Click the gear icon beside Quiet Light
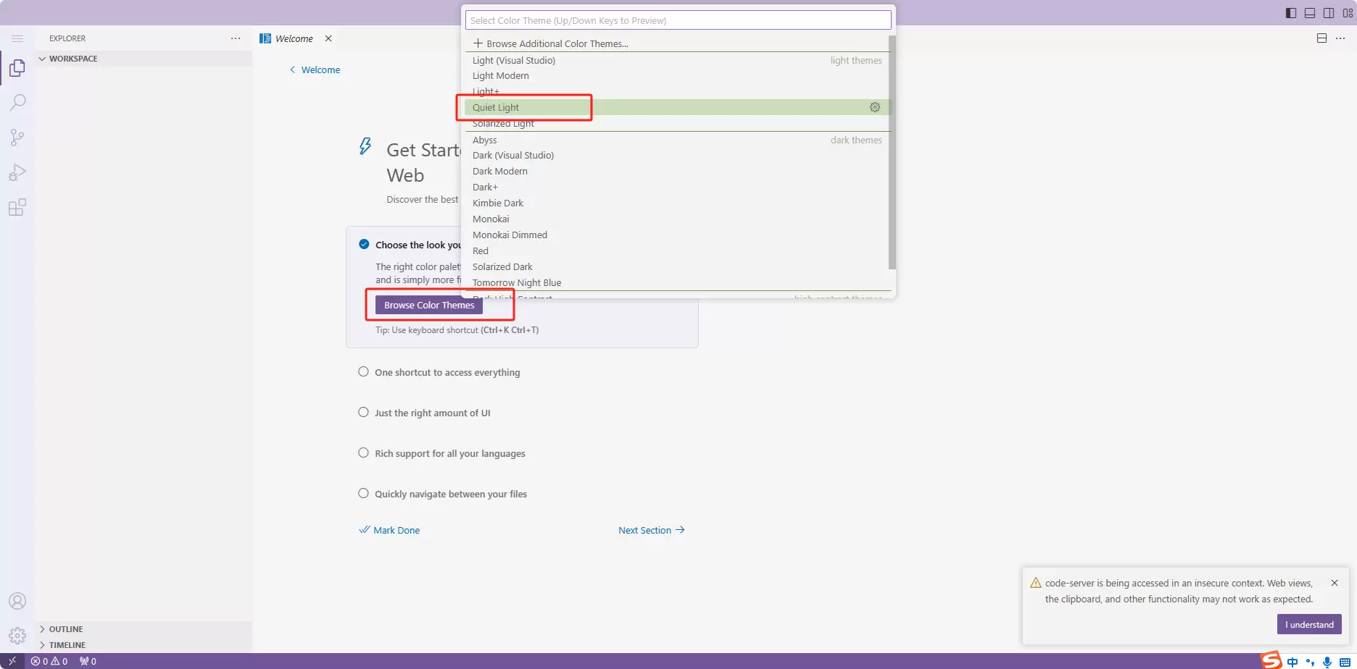1357x669 pixels. click(x=875, y=107)
